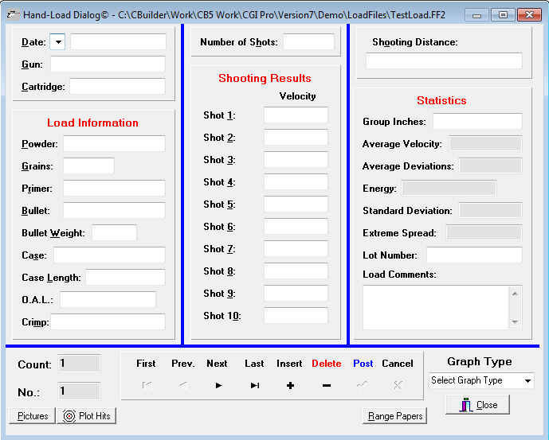
Task: Focus the Grains input field
Action: click(88, 165)
